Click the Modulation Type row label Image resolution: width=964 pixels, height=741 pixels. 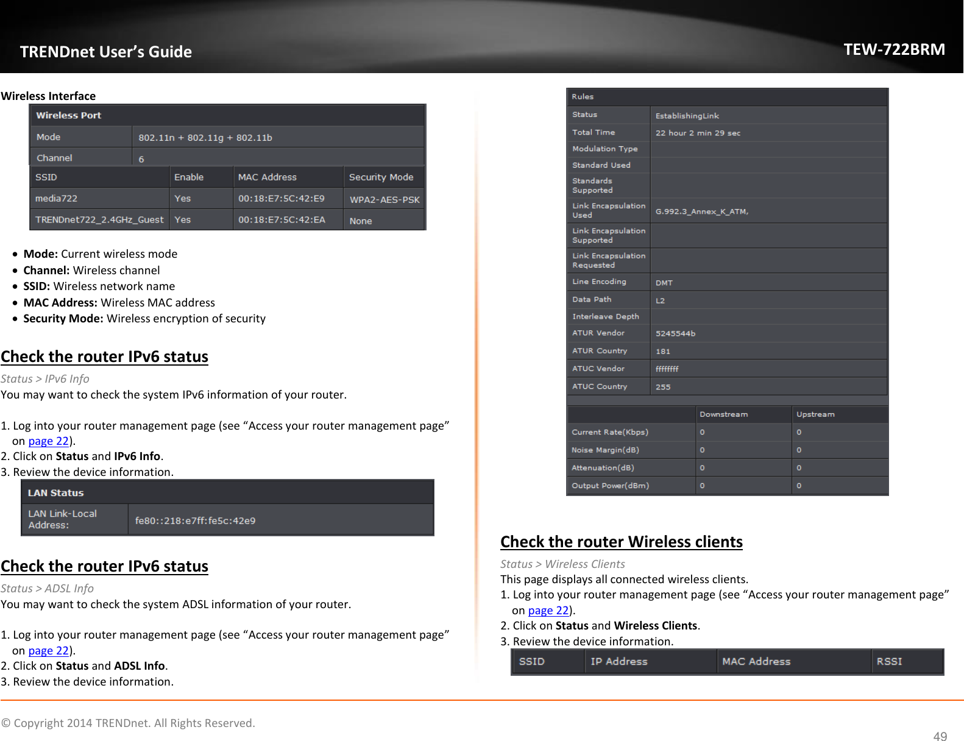click(x=605, y=149)
